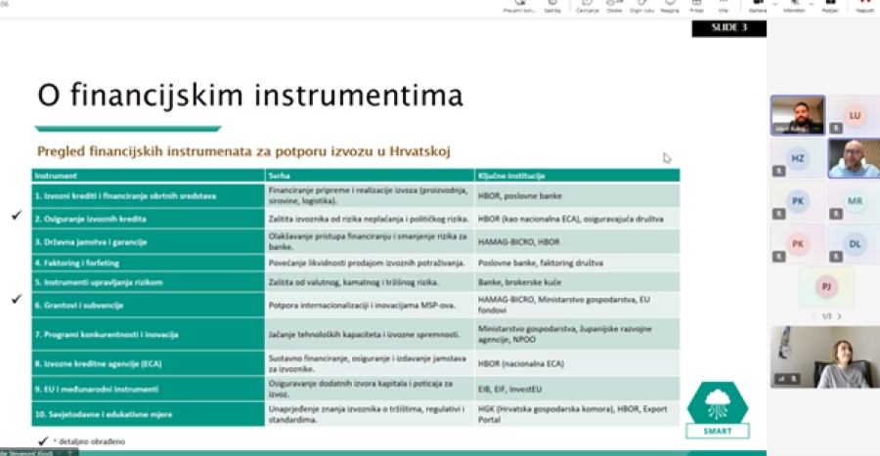Viewport: 880px width, 456px height.
Task: Show the Osobe participants list
Action: coord(614,6)
